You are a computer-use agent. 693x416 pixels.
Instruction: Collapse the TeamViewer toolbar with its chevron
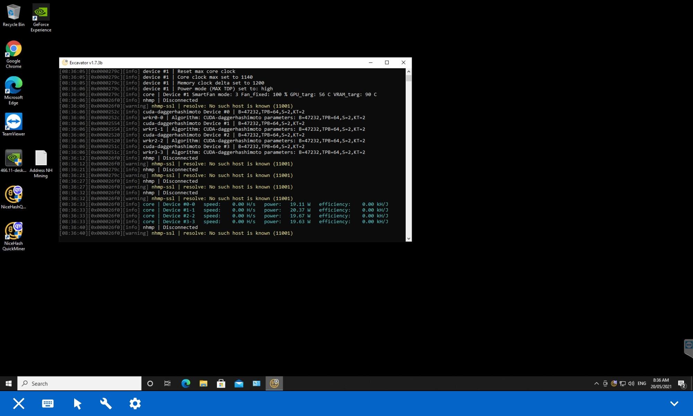(674, 404)
